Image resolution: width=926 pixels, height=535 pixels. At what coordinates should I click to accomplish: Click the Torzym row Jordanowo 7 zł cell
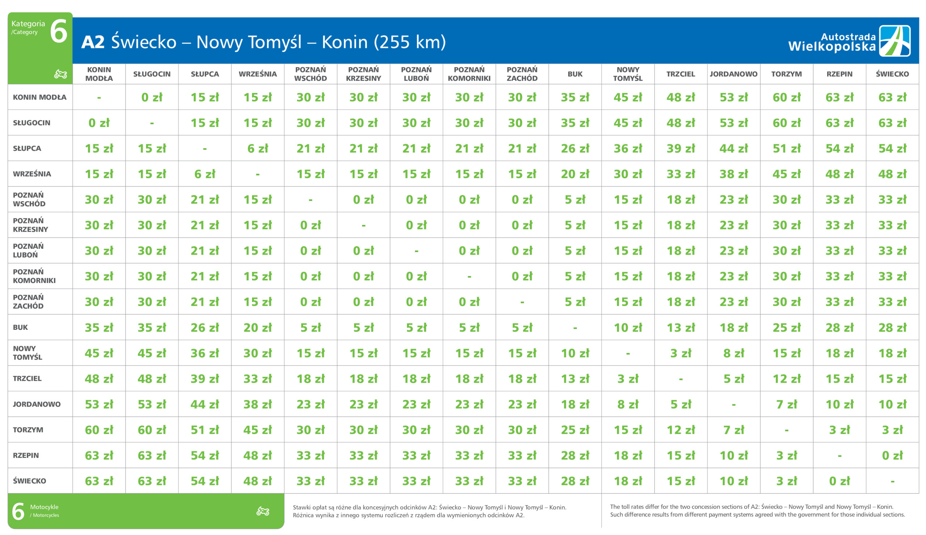click(734, 429)
